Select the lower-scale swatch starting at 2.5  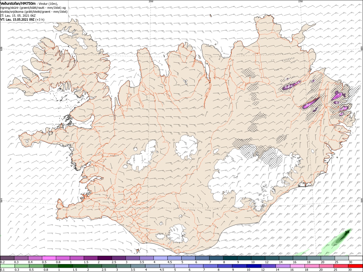pos(109,266)
